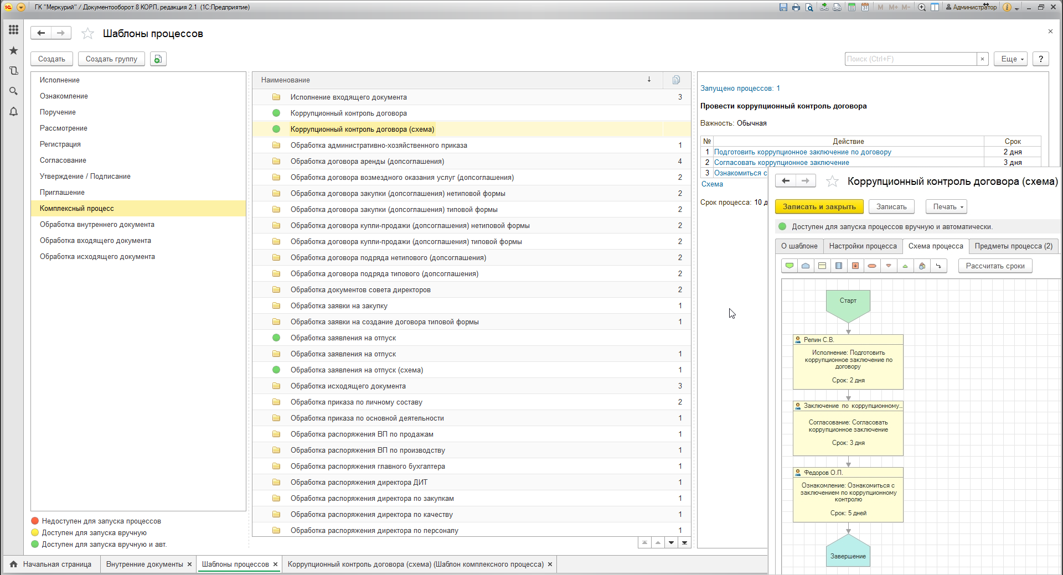Click into the Поиск (Ctrl+F) search field
1063x575 pixels.
911,59
